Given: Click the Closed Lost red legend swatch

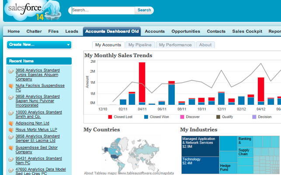Looking at the screenshot, I should click(110, 117).
